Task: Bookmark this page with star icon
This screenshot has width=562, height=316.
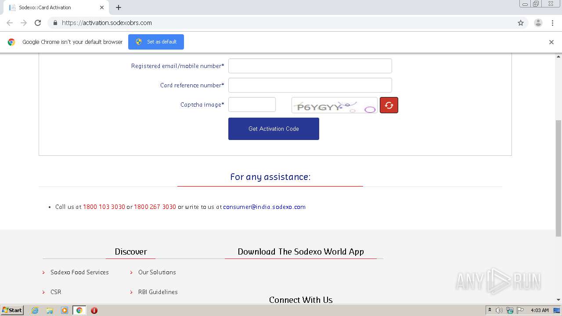Action: pos(521,23)
